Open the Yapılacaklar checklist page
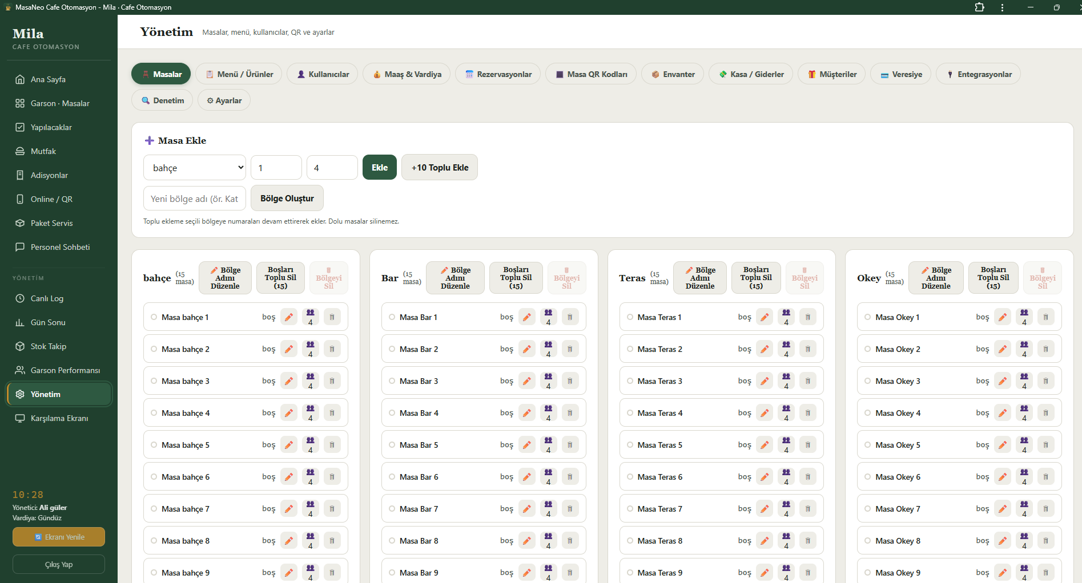The width and height of the screenshot is (1082, 583). [x=59, y=127]
